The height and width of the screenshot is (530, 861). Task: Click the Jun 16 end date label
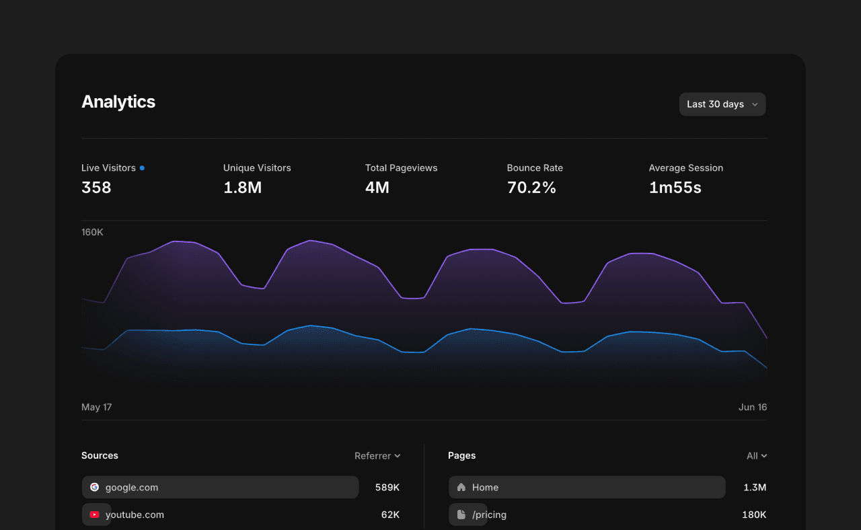(x=753, y=407)
